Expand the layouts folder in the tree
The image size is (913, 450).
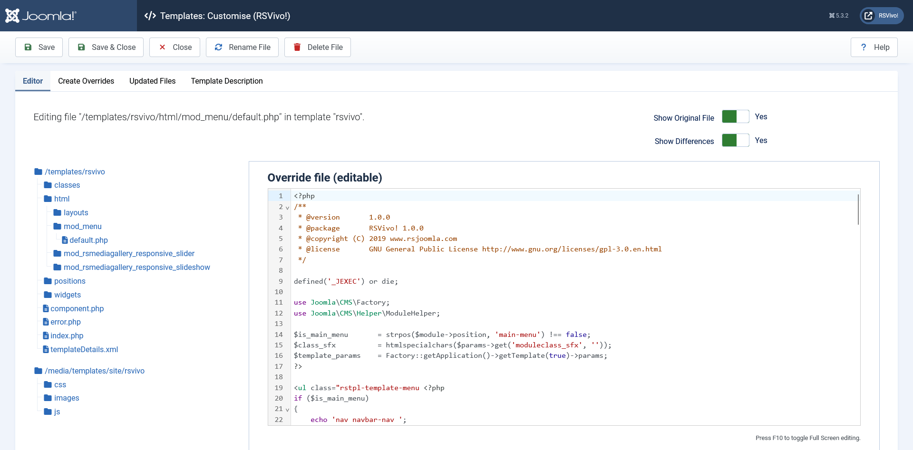(x=76, y=213)
